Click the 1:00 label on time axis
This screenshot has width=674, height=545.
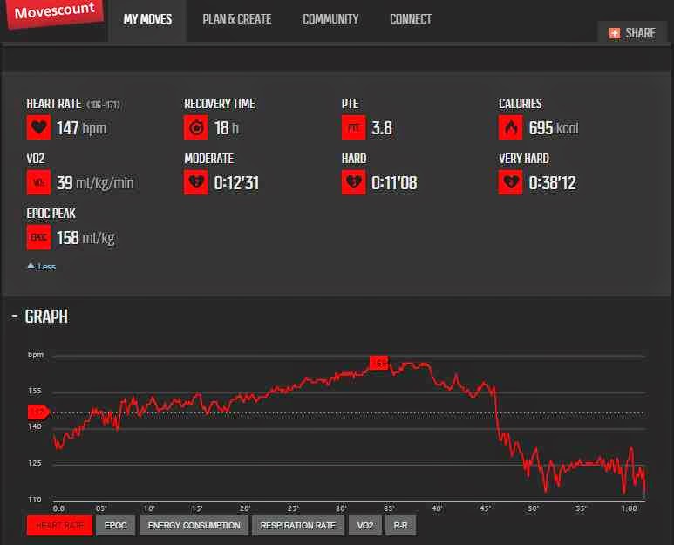(x=629, y=508)
